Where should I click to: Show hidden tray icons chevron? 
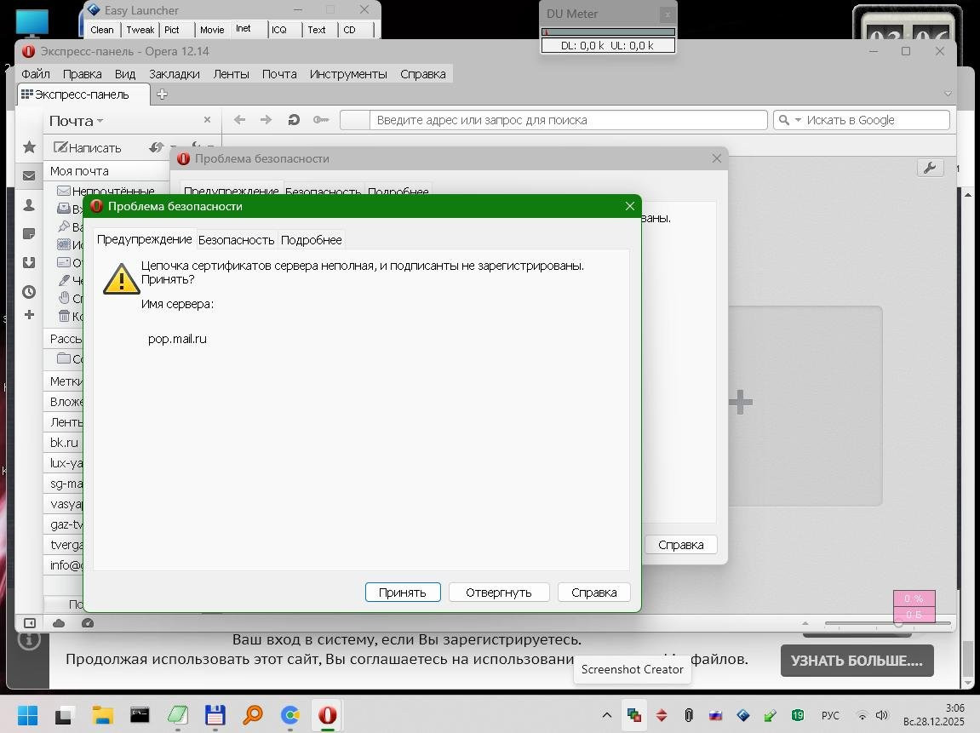606,715
